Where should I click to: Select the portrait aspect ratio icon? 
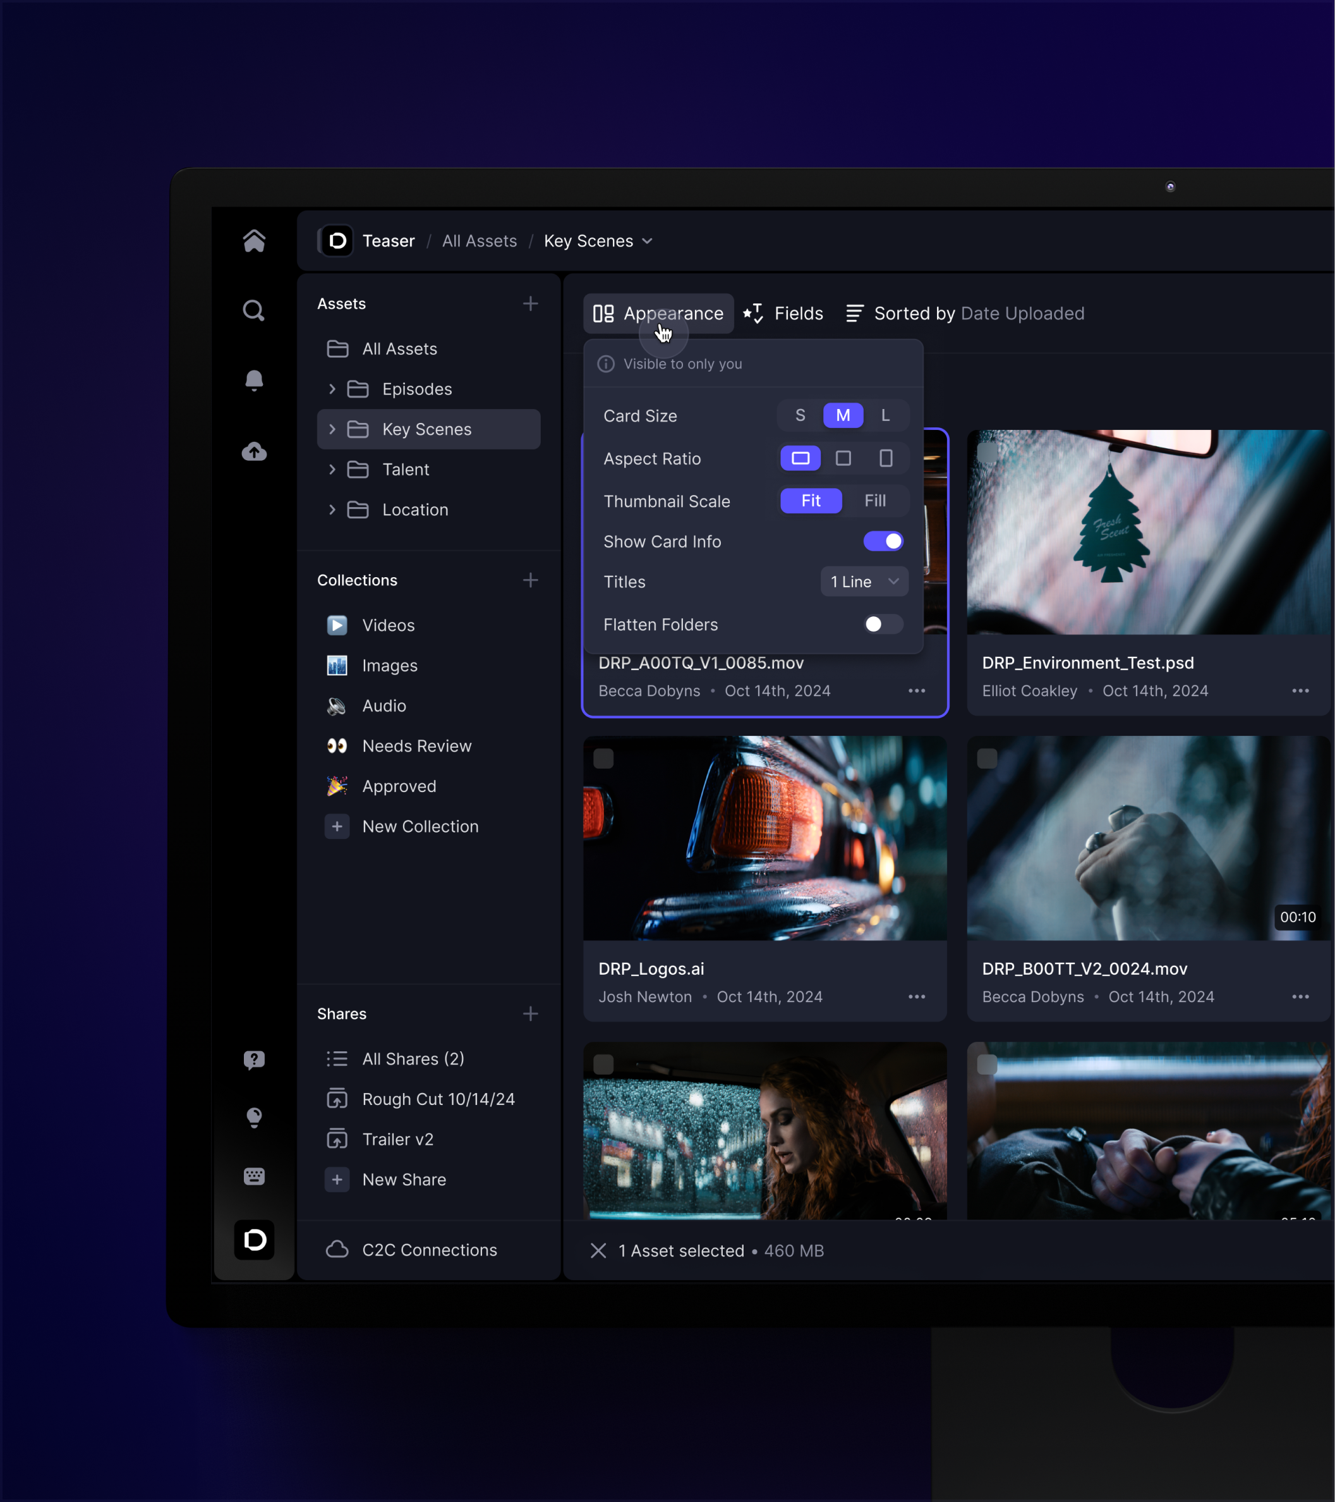click(x=886, y=458)
